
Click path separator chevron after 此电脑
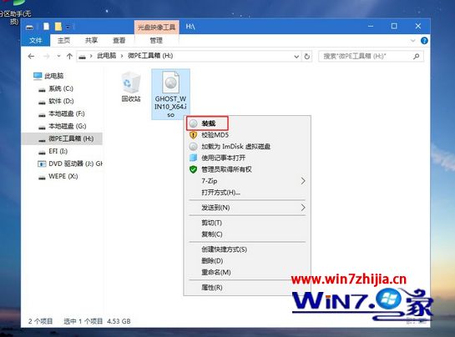click(122, 56)
